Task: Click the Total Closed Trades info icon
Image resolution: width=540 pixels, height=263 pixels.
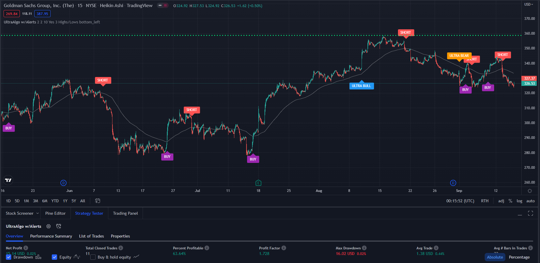Action: tap(121, 248)
